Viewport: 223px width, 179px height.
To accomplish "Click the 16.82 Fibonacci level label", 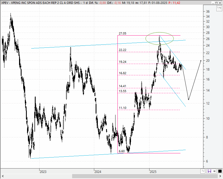I will [x=122, y=73].
